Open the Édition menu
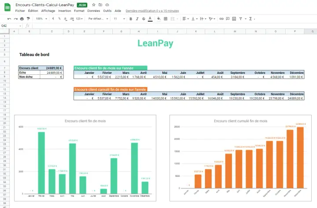The height and width of the screenshot is (208, 317). [x=33, y=11]
